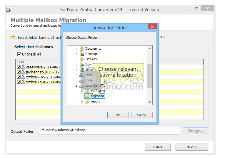Click the user icon next to zimbra-PDW mailbox
The width and height of the screenshot is (225, 158).
[23, 77]
